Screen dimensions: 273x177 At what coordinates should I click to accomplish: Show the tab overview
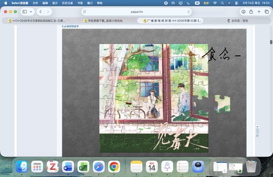pyautogui.click(x=267, y=12)
